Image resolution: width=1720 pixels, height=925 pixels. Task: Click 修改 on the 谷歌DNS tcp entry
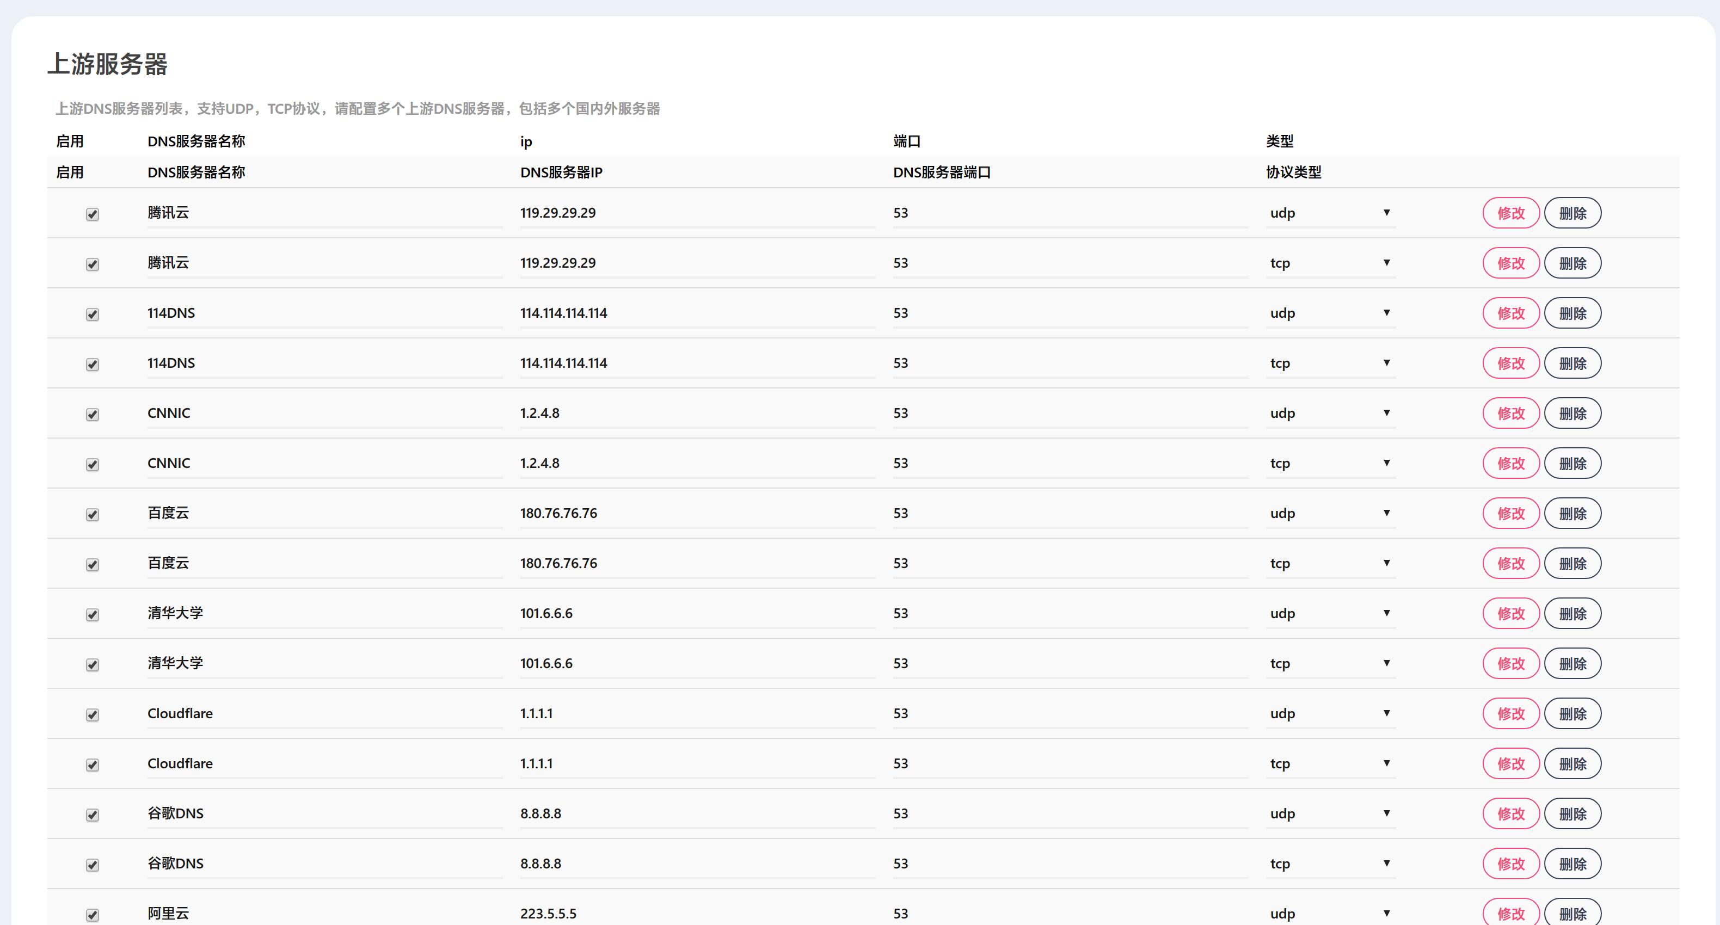tap(1510, 863)
